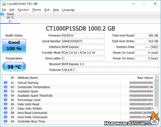Click the status orb for Data Units Read
161x127 pixels.
click(x=6, y=104)
